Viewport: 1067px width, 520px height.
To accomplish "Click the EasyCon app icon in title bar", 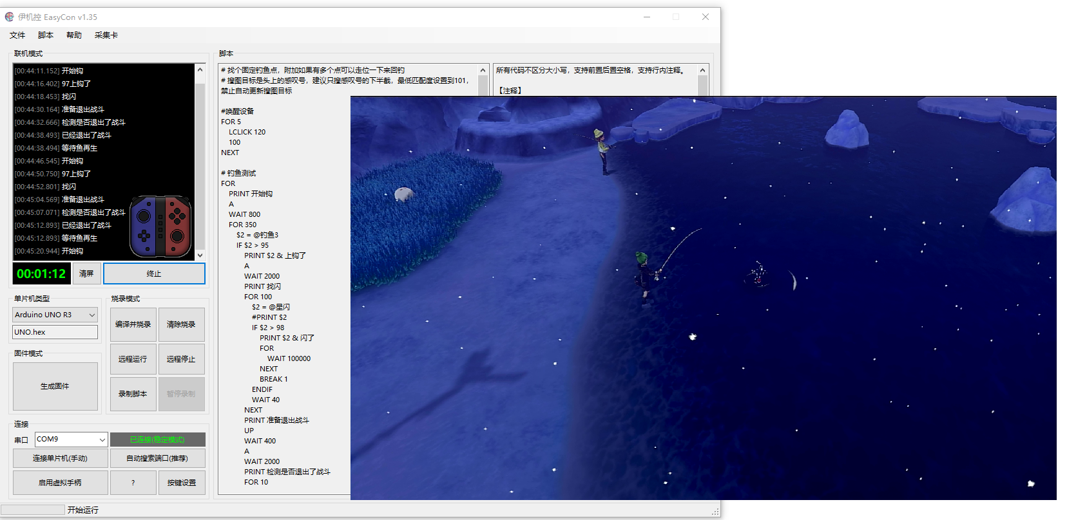I will tap(10, 17).
